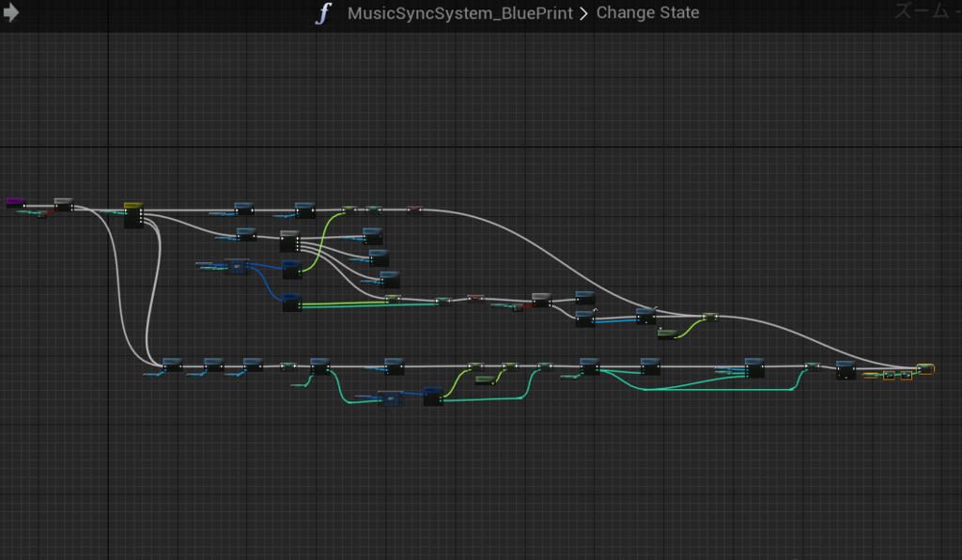Select the orange-highlighted node at the far right end
The height and width of the screenshot is (560, 962).
[925, 368]
